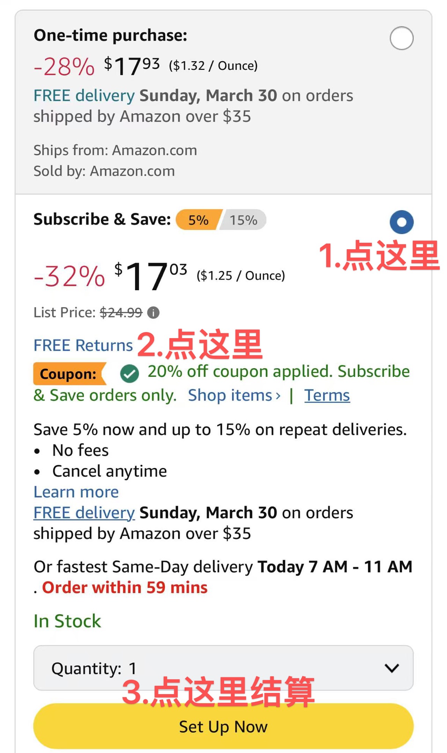Select the One-time purchase radio button
The width and height of the screenshot is (447, 753).
[401, 38]
